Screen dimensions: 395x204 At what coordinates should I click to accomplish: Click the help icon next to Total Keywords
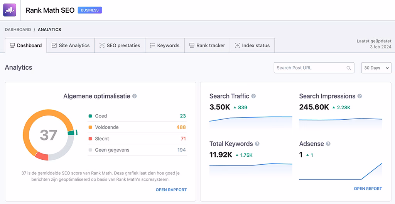(x=257, y=144)
